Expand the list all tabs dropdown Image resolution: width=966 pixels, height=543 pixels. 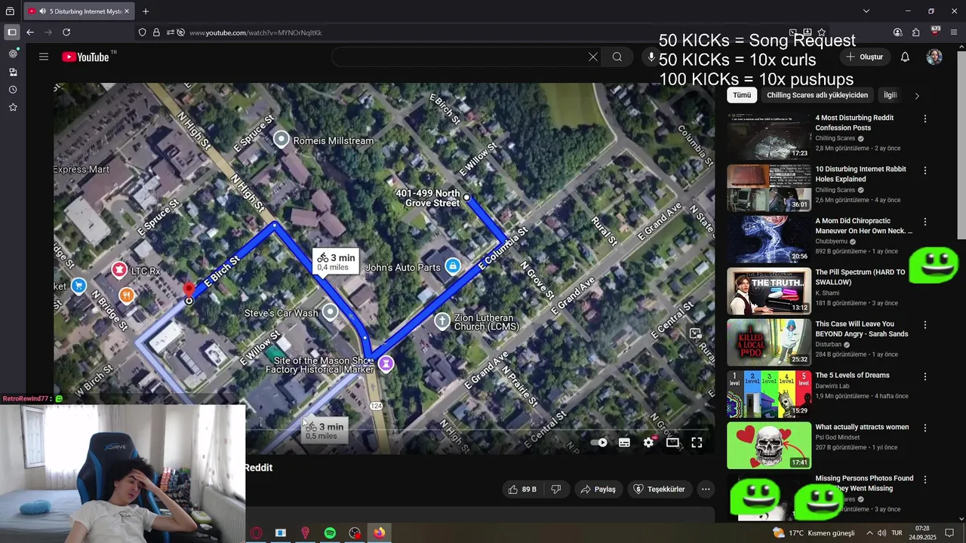pyautogui.click(x=866, y=11)
